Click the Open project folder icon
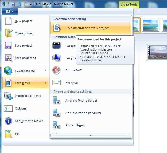167x153 pixels. tap(9, 33)
